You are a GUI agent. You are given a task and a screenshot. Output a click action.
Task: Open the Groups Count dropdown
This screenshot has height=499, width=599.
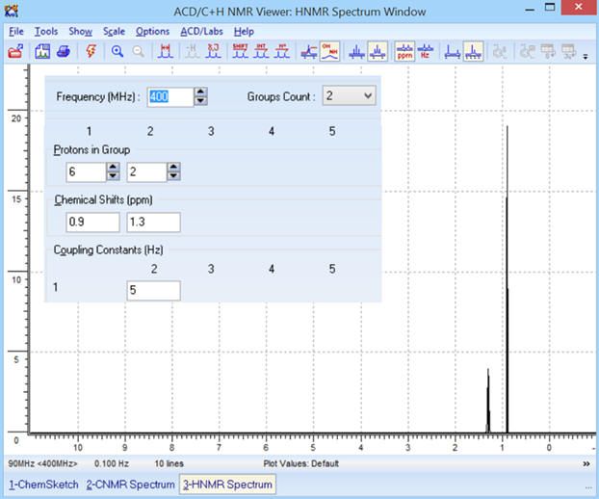click(x=350, y=95)
